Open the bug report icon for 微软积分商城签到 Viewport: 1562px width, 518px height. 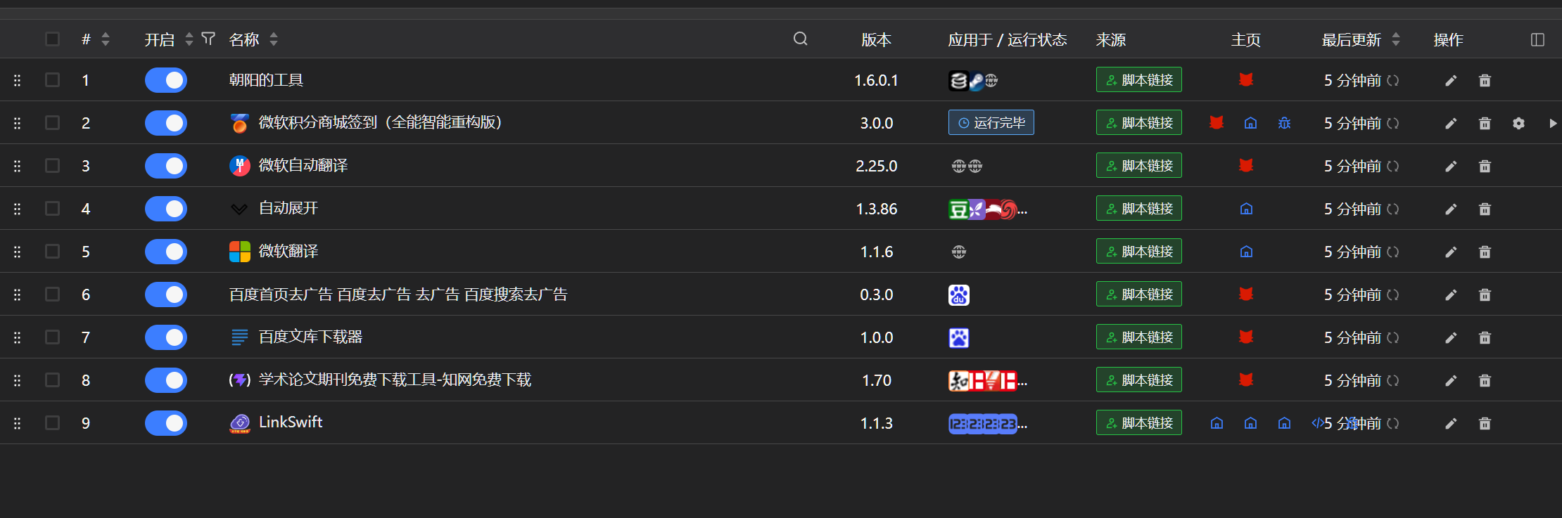click(x=1284, y=124)
